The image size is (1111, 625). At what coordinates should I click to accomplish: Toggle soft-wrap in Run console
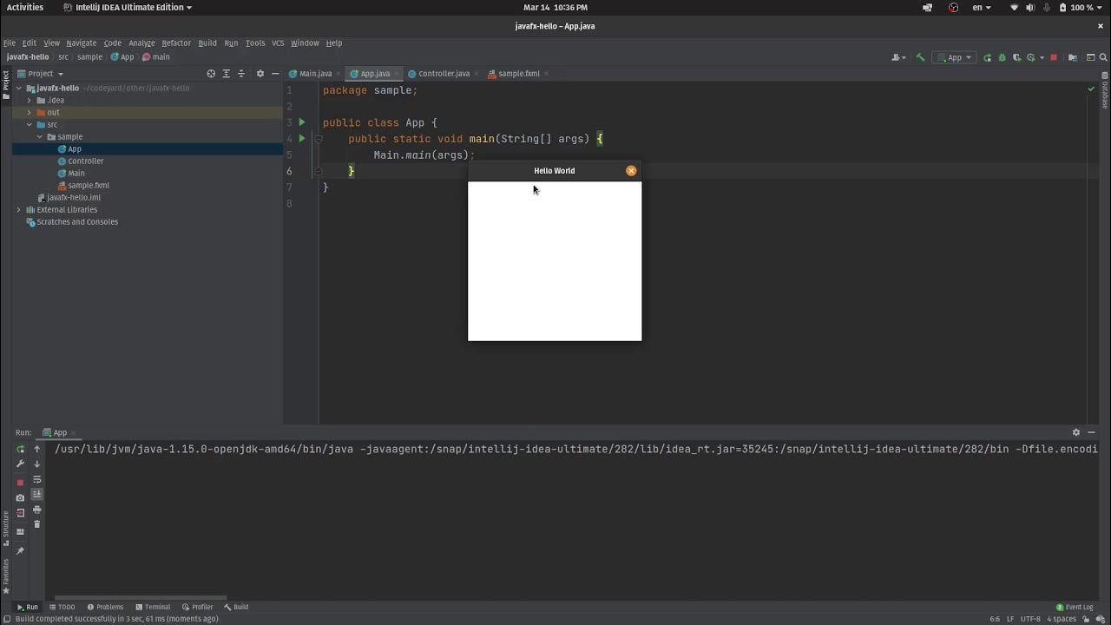[x=36, y=479]
